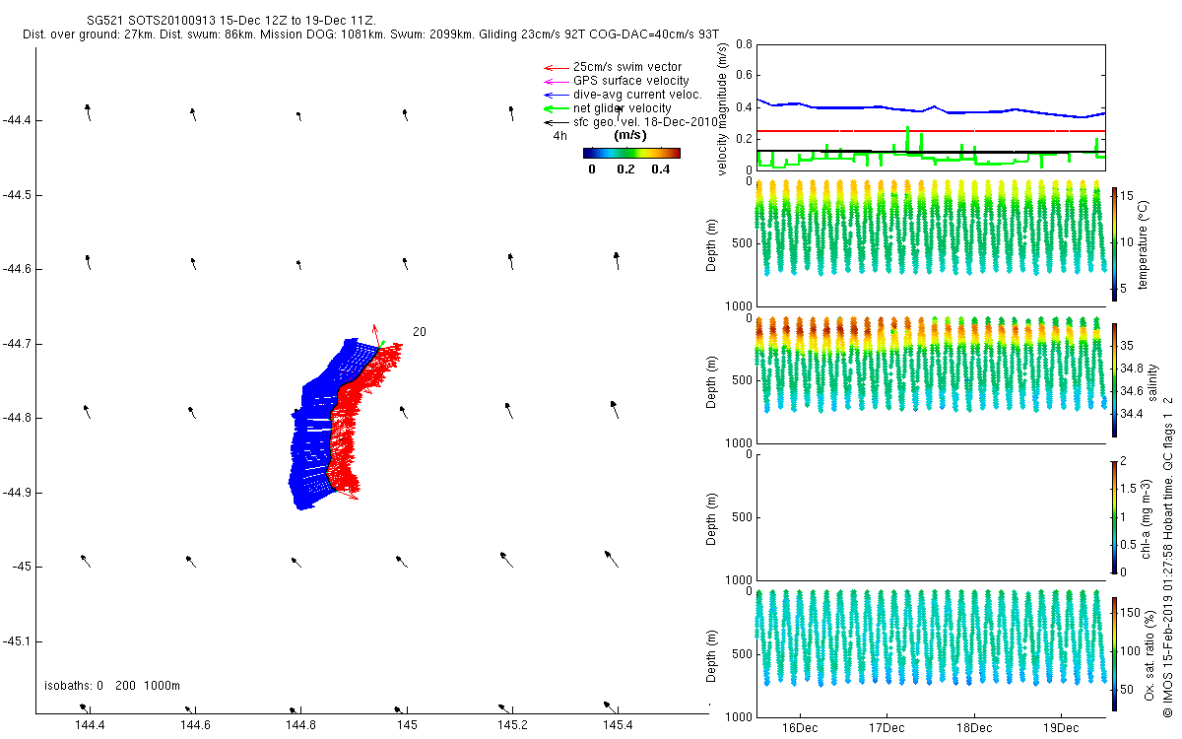Click the isobaths label on the map

click(111, 686)
